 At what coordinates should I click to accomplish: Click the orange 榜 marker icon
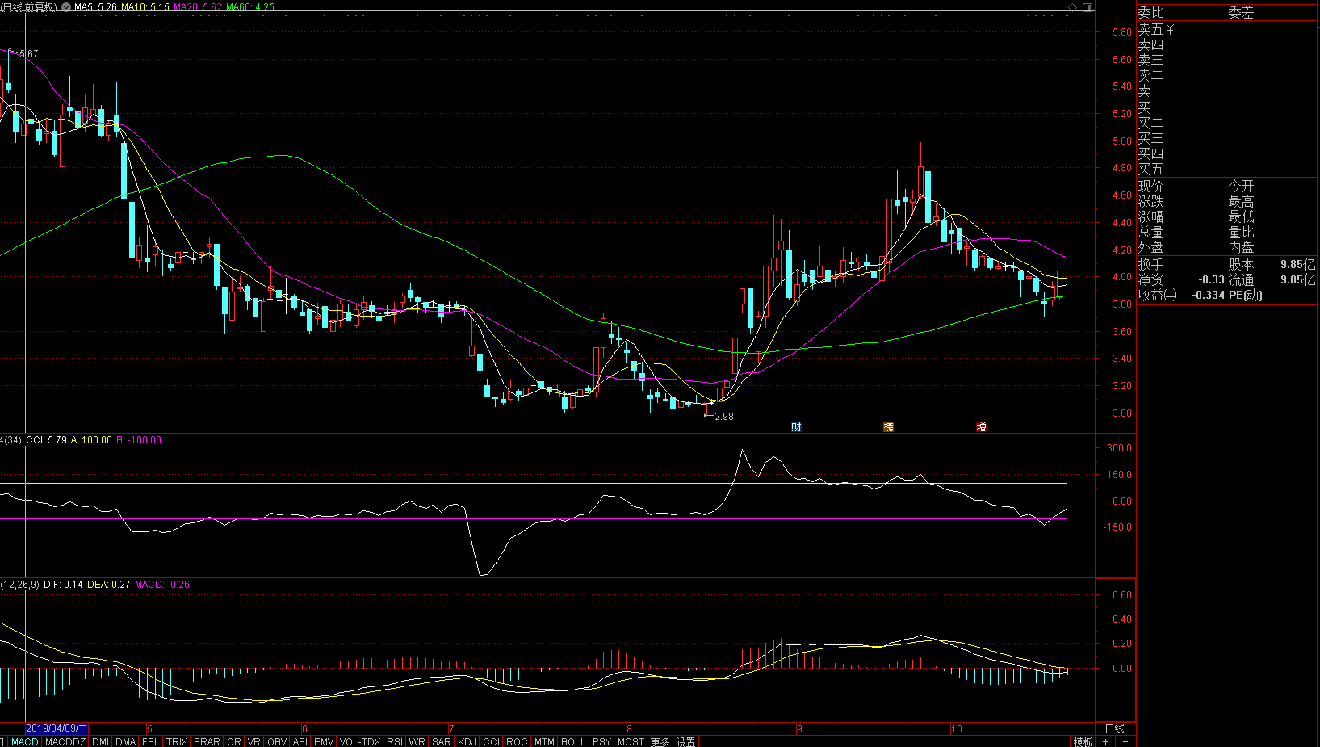pos(888,426)
